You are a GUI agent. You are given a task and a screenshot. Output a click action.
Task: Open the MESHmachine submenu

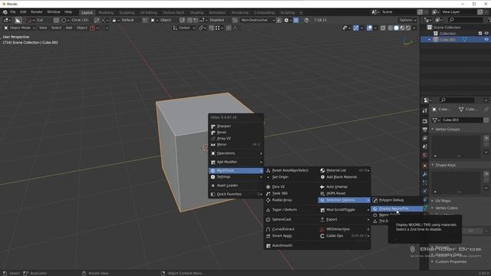tap(344, 229)
